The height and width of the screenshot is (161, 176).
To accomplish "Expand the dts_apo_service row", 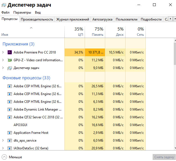I will tap(3, 140).
